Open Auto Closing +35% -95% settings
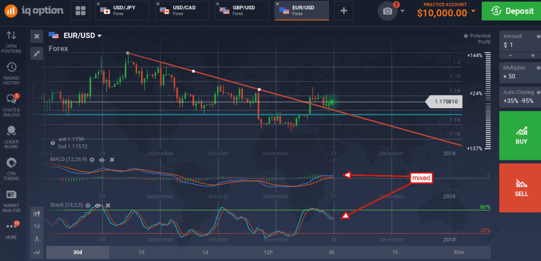541x261 pixels. tap(520, 98)
